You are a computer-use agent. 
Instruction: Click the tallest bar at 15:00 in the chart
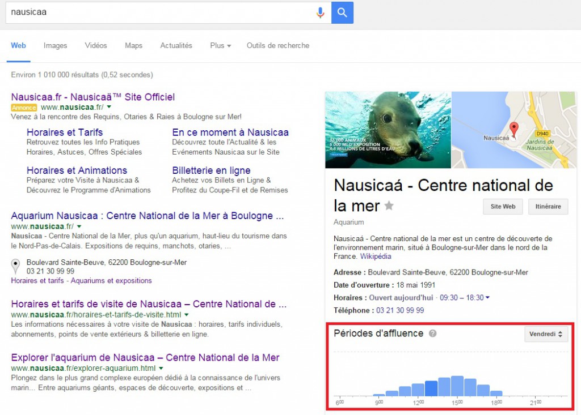[x=457, y=386]
